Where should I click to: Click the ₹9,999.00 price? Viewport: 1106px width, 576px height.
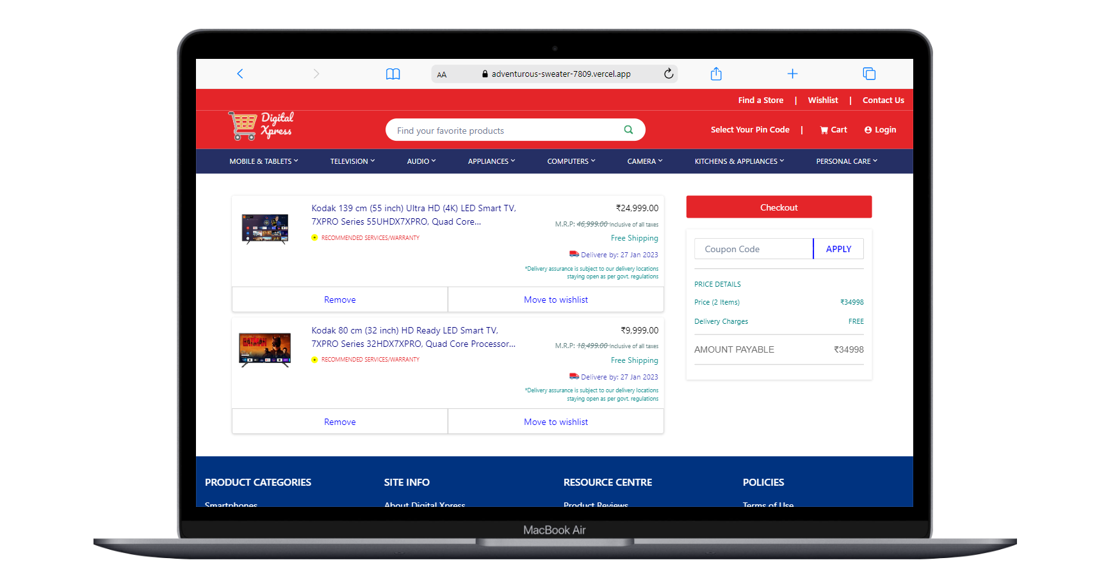point(640,330)
